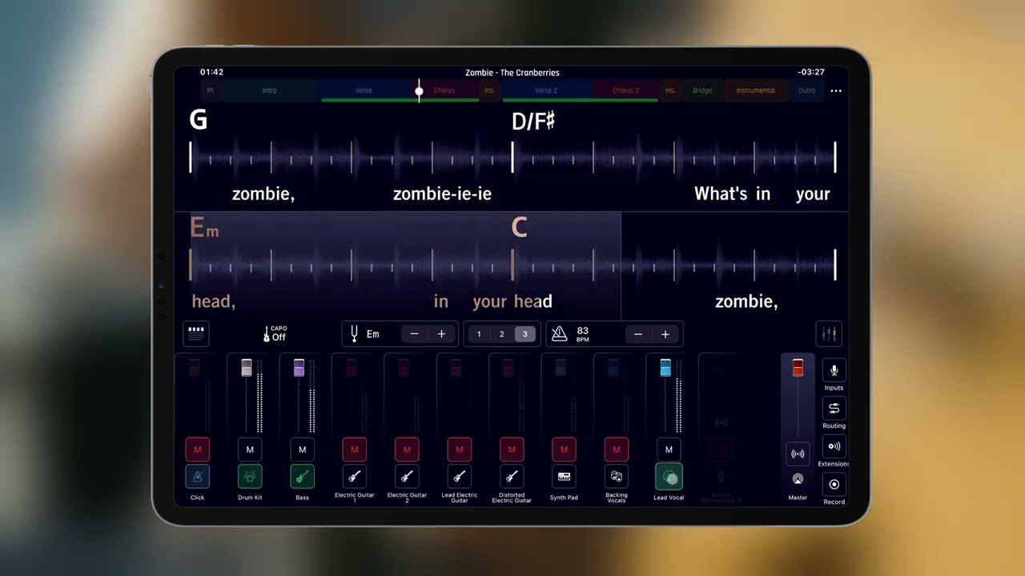Select the Bass guitar track icon
The image size is (1025, 576).
click(302, 477)
